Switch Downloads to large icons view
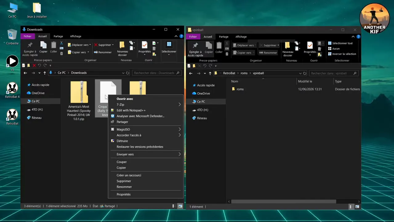 coord(180,206)
